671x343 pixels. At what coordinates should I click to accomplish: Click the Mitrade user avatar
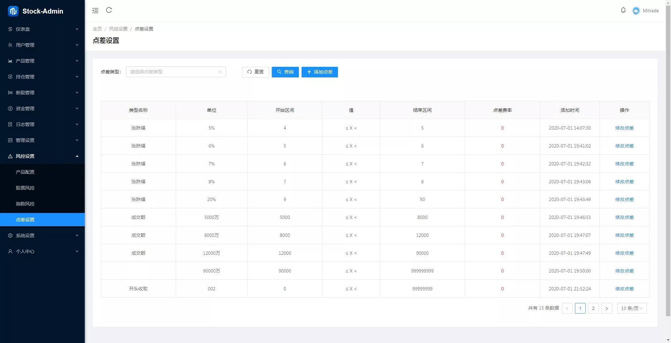pos(636,11)
